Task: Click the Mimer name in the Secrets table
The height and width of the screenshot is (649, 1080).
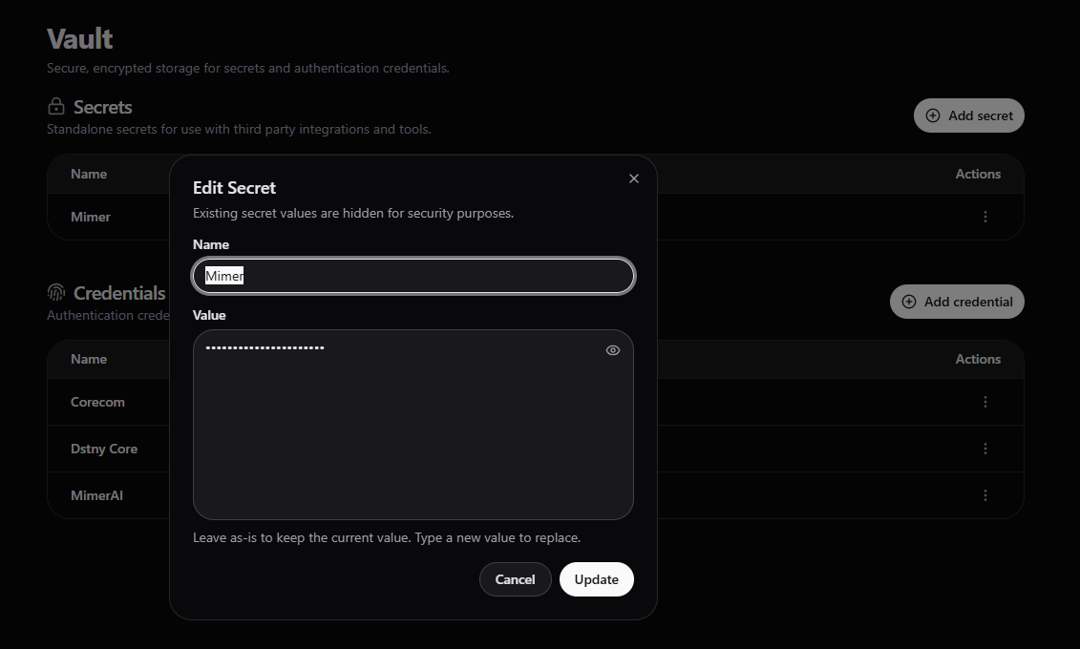Action: click(x=91, y=217)
